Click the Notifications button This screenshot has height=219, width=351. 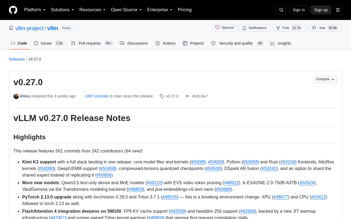[254, 28]
